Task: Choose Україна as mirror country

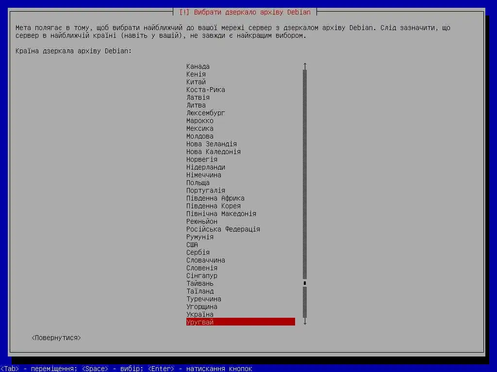Action: (199, 314)
